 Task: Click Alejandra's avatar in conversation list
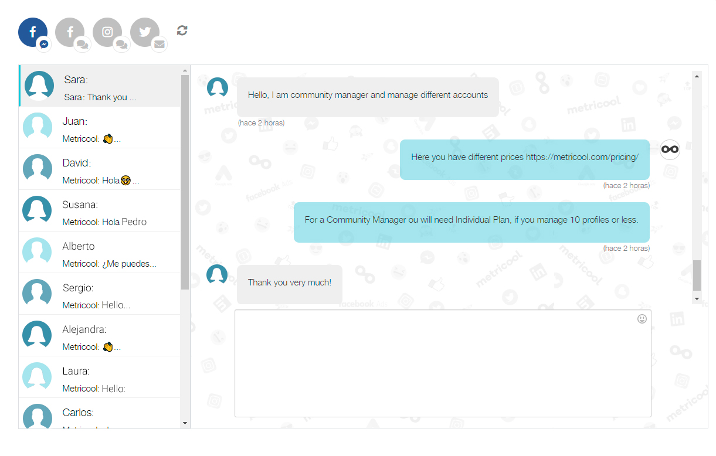coord(38,335)
